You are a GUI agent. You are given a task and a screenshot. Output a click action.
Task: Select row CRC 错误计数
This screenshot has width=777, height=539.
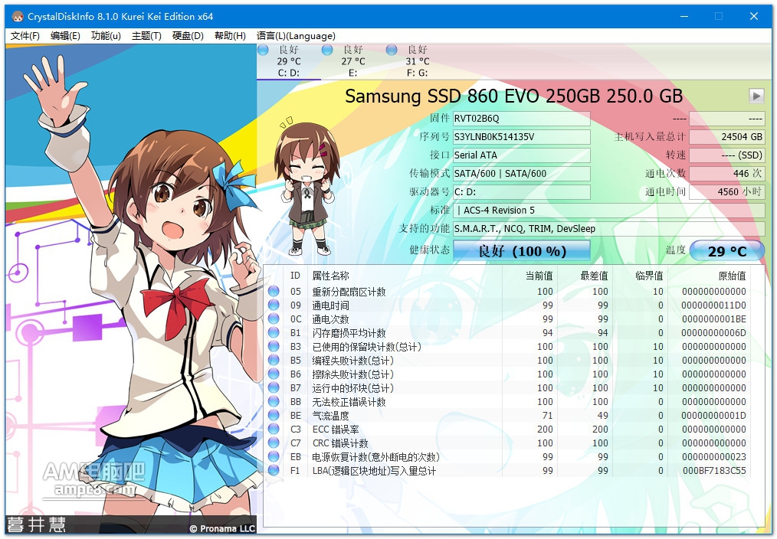509,443
